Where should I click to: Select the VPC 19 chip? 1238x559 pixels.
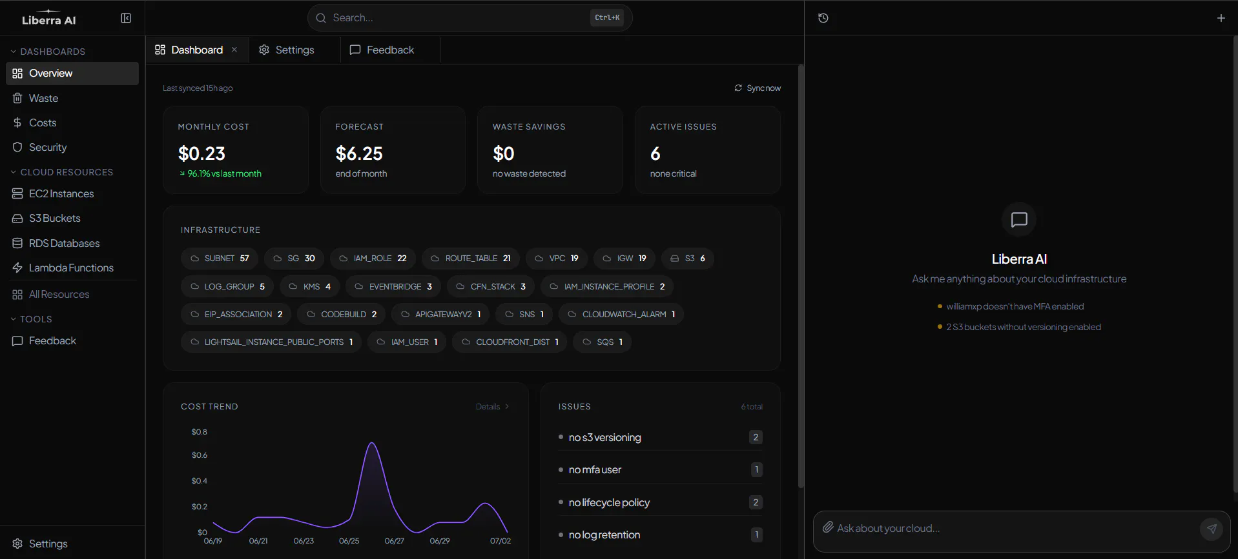point(557,258)
